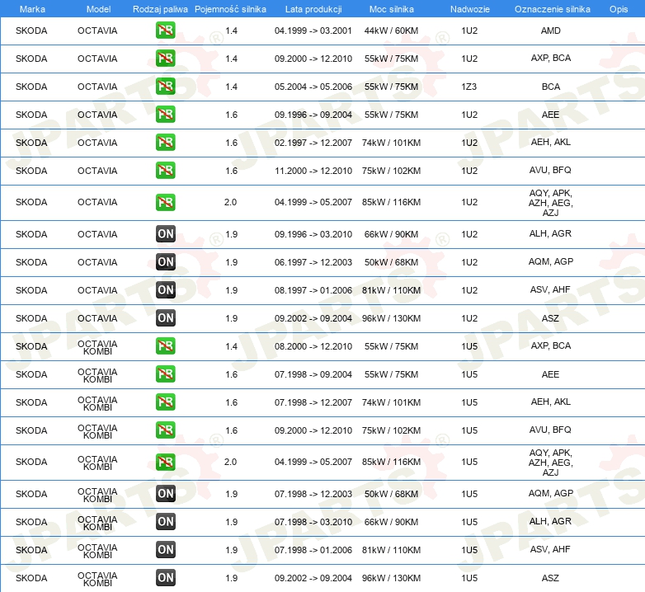Select the 07.1998 -> 03.2010 production years cell
The image size is (645, 592).
(313, 522)
